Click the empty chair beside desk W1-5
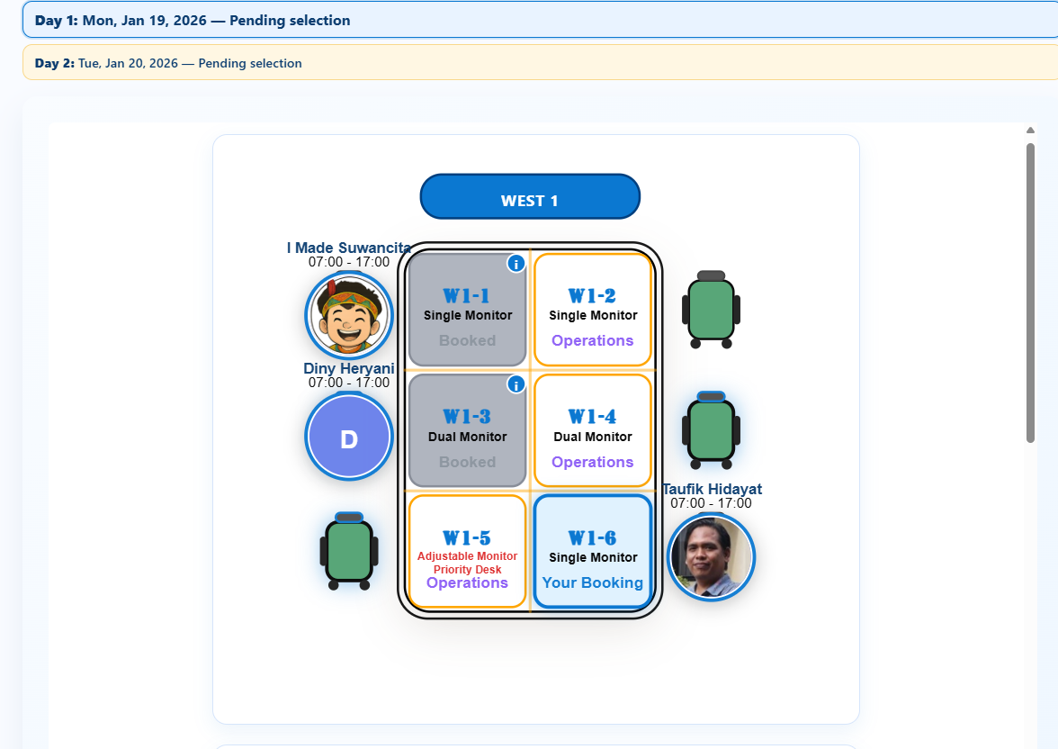Viewport: 1058px width, 749px height. (349, 551)
